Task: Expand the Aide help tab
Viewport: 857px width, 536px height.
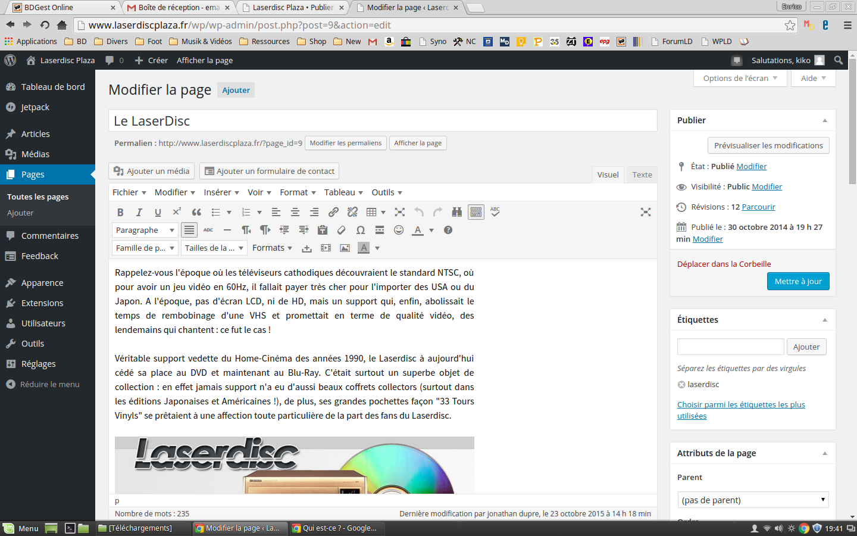Action: tap(814, 78)
